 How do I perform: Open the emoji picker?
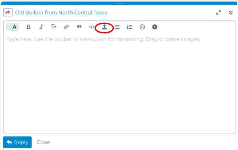point(142,27)
